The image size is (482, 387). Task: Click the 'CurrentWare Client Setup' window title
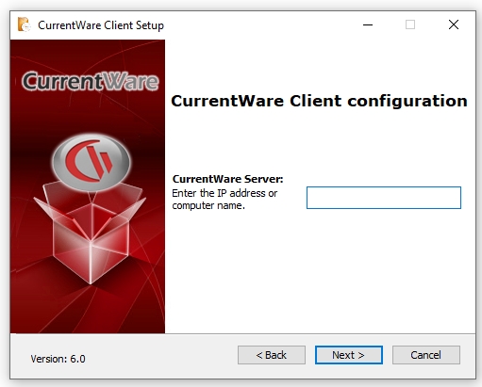click(101, 25)
